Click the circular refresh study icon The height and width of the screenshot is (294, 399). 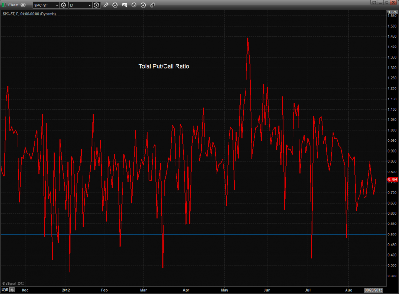tap(115, 6)
